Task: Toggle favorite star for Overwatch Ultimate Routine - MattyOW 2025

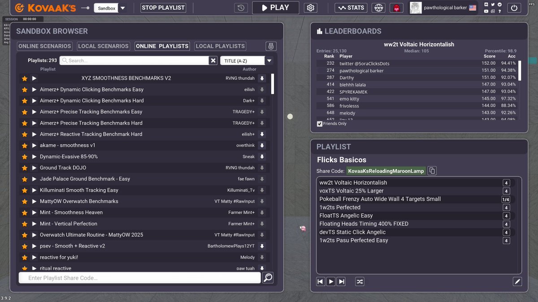Action: point(24,235)
